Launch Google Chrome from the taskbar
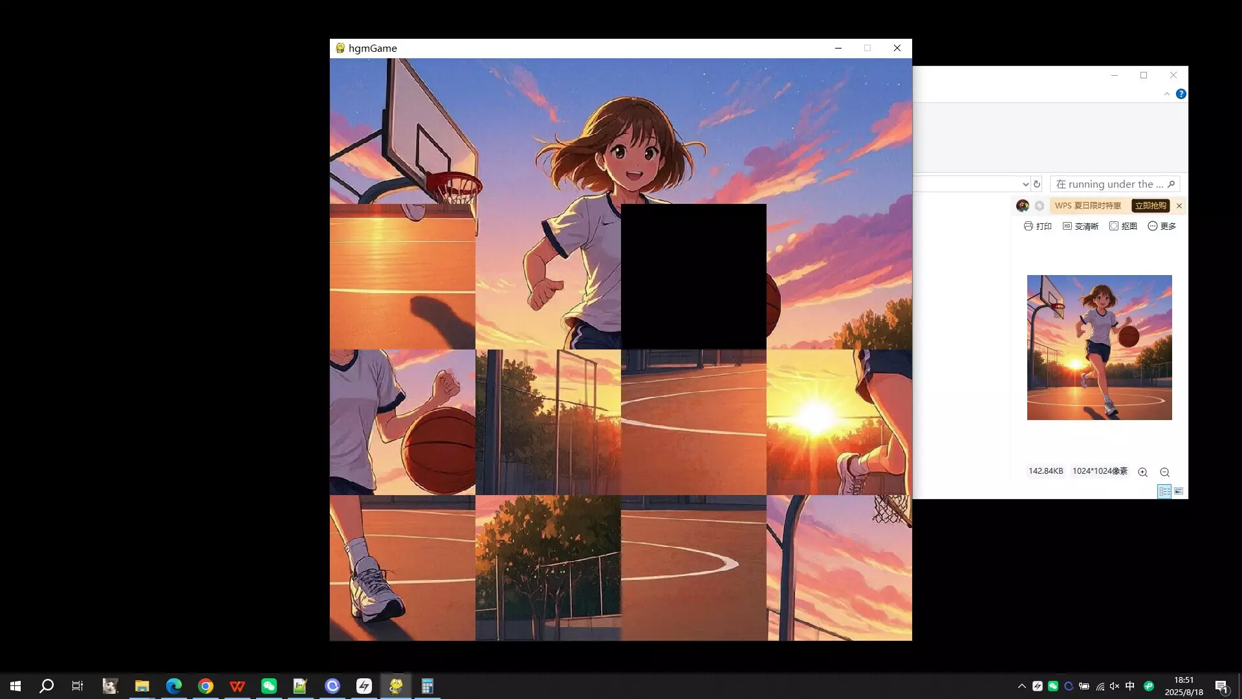The image size is (1242, 699). point(206,686)
